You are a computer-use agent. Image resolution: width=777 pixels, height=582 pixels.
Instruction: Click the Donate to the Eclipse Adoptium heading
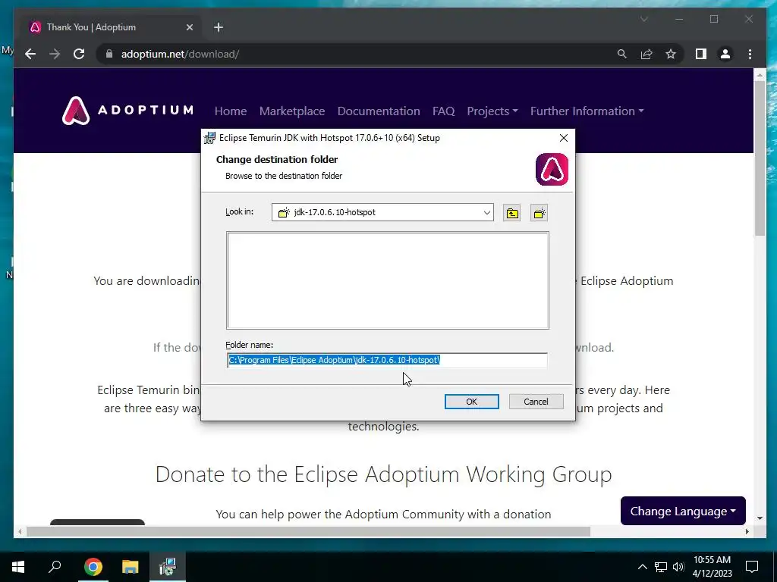(x=383, y=474)
